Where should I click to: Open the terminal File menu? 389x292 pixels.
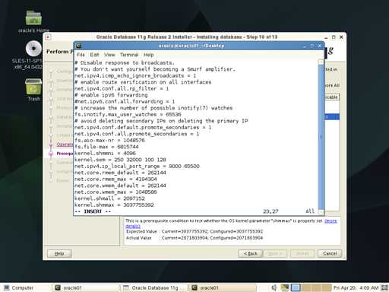(81, 55)
